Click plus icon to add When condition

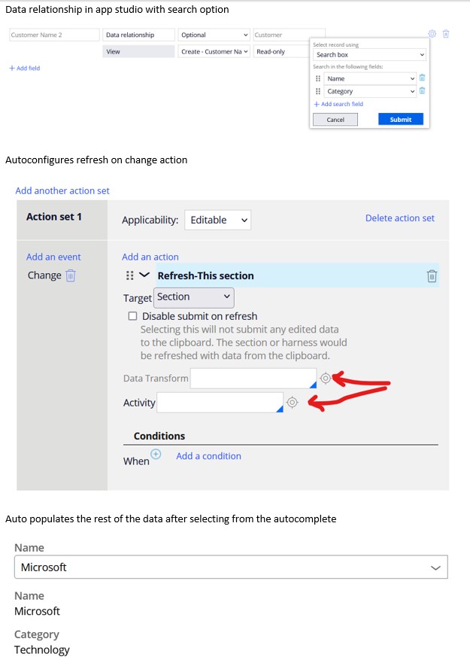(x=156, y=454)
